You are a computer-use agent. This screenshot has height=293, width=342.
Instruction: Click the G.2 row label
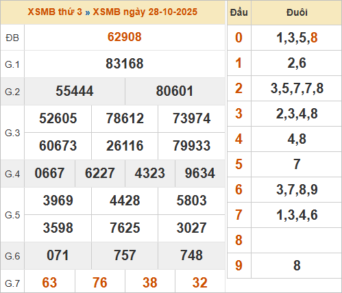(x=12, y=92)
